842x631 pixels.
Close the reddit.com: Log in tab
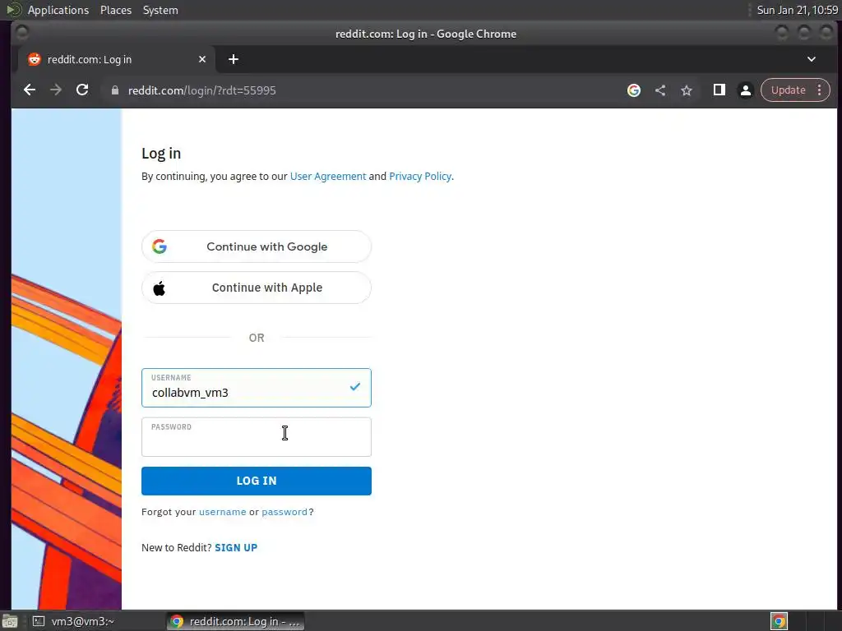point(202,59)
